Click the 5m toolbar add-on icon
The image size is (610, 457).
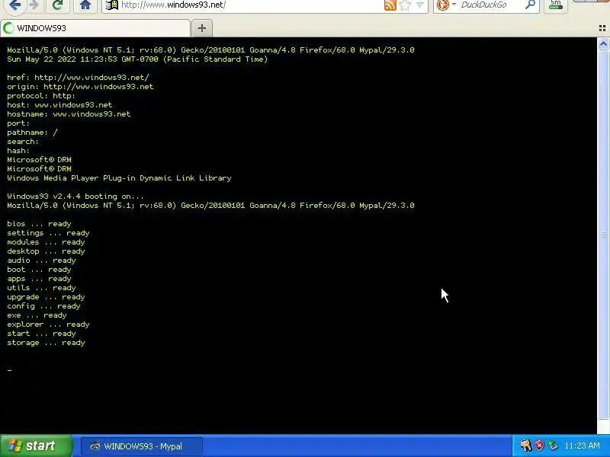pos(556,5)
